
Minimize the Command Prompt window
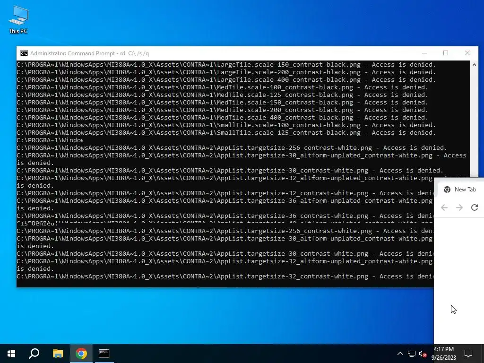click(424, 53)
